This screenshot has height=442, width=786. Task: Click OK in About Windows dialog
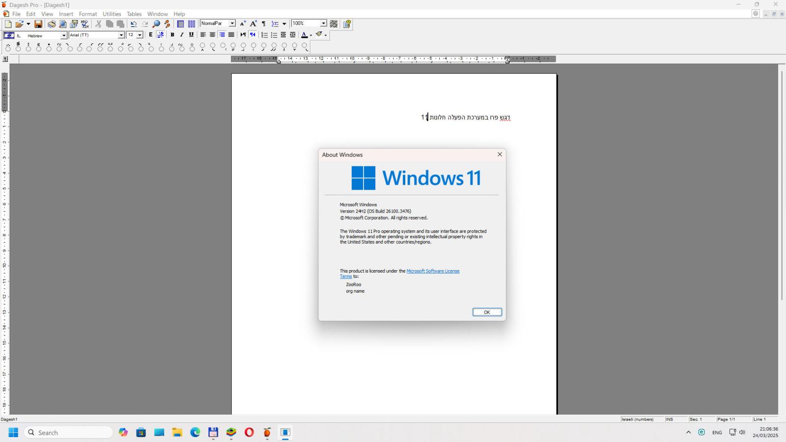(487, 312)
